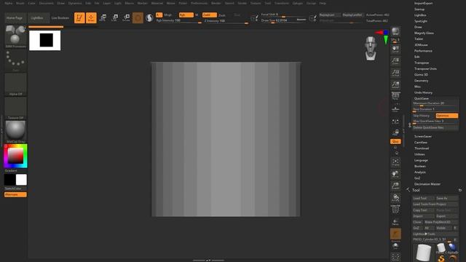The width and height of the screenshot is (466, 262).
Task: Click the BPR render sphere icon
Action: [395, 31]
